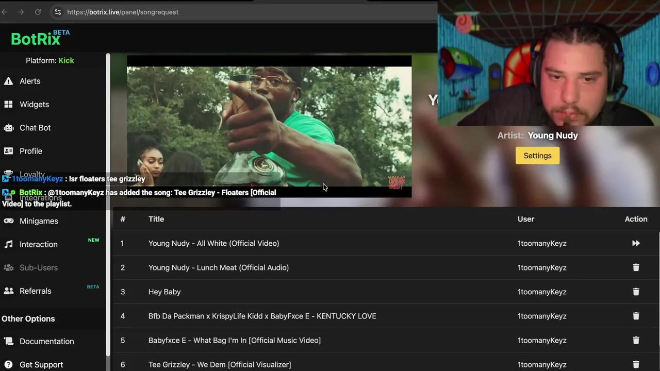Click the Other Options heading

tap(28, 318)
